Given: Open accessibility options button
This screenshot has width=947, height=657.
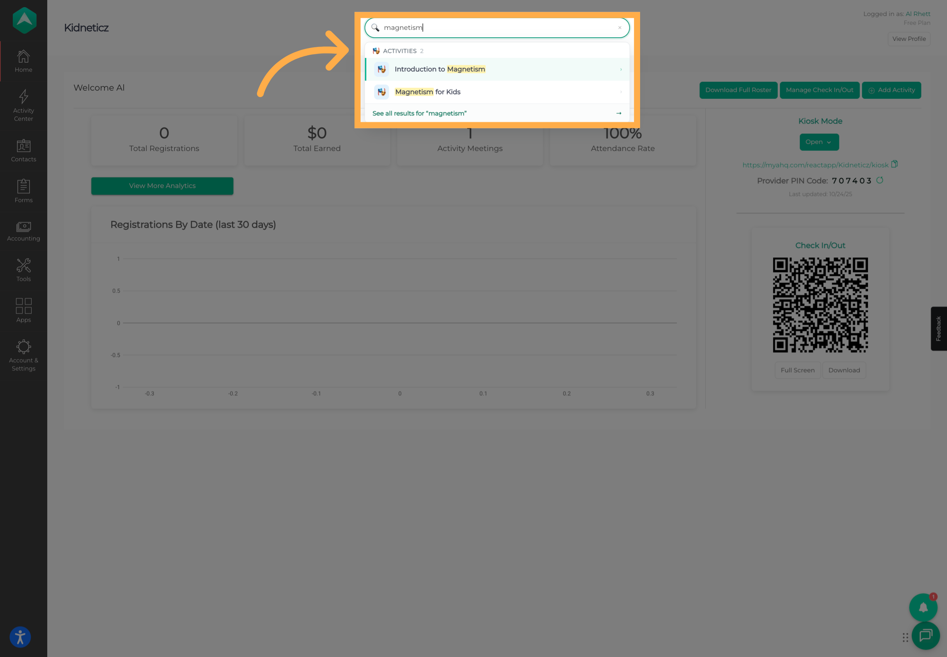Looking at the screenshot, I should (20, 637).
